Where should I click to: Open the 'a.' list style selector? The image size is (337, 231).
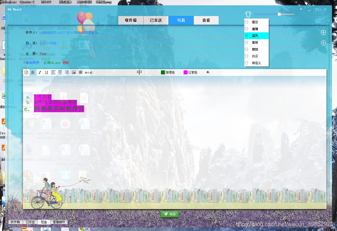[208, 72]
